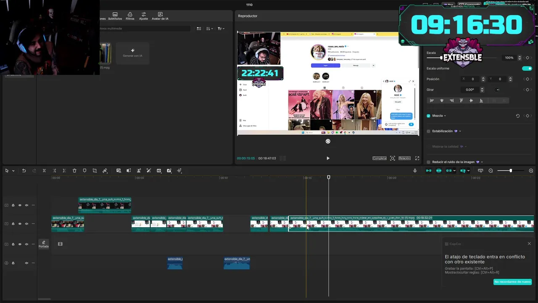Screen dimensions: 538x303
Task: Select the pointer selection tool
Action: tap(7, 170)
